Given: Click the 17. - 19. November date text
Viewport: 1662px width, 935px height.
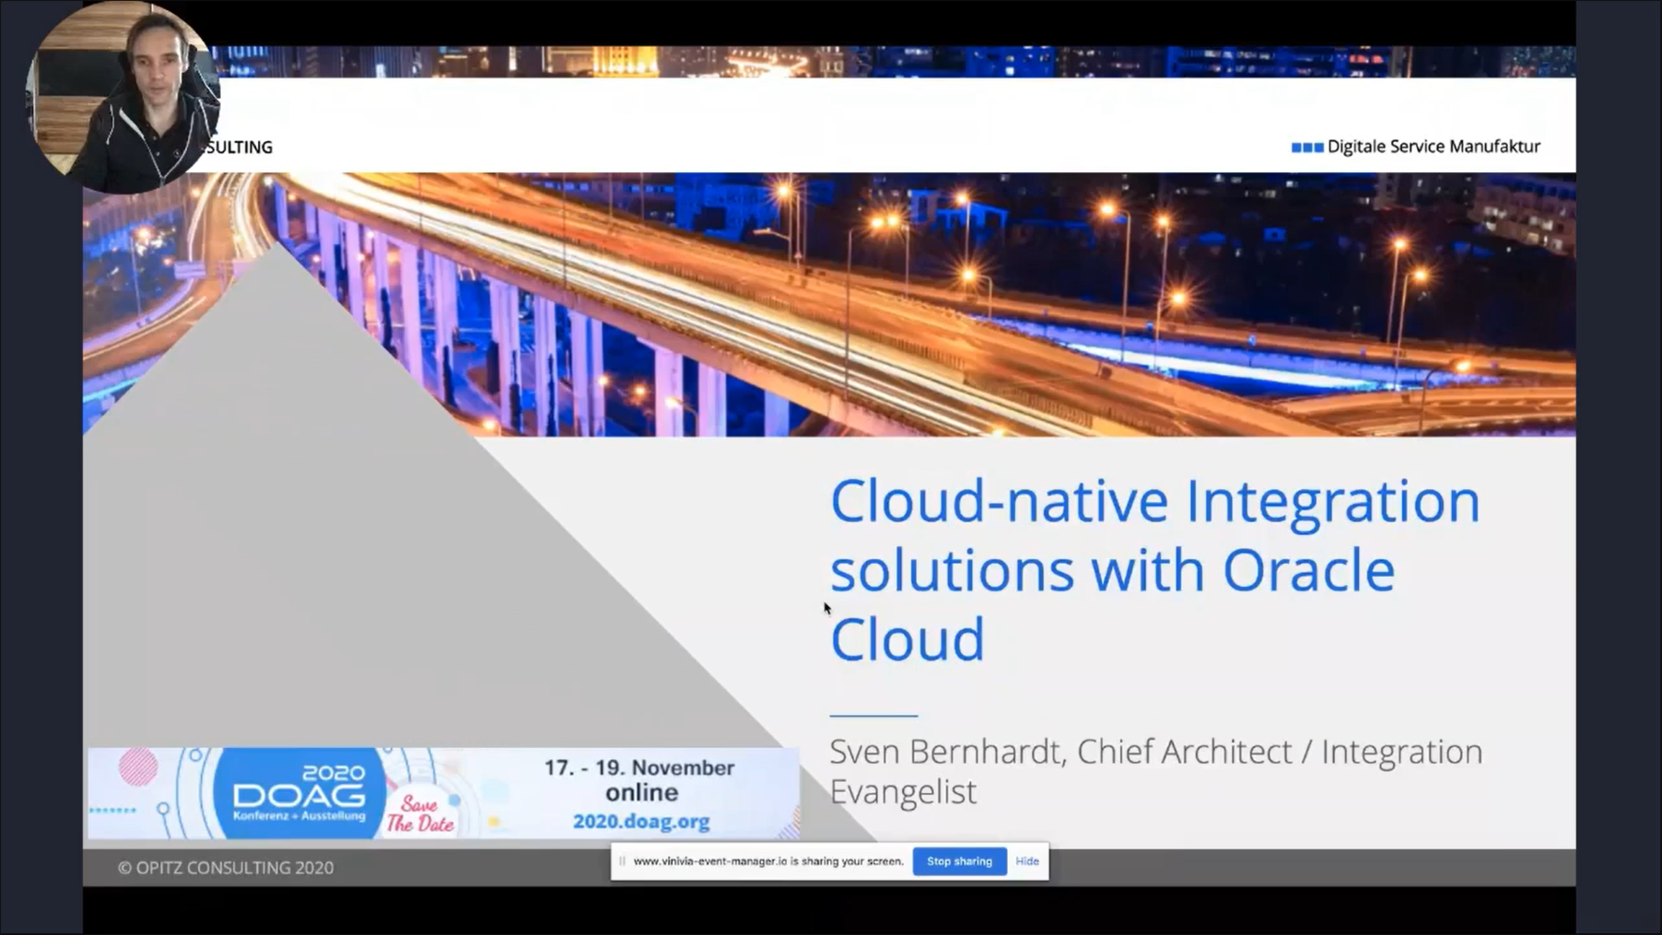Looking at the screenshot, I should pos(639,768).
